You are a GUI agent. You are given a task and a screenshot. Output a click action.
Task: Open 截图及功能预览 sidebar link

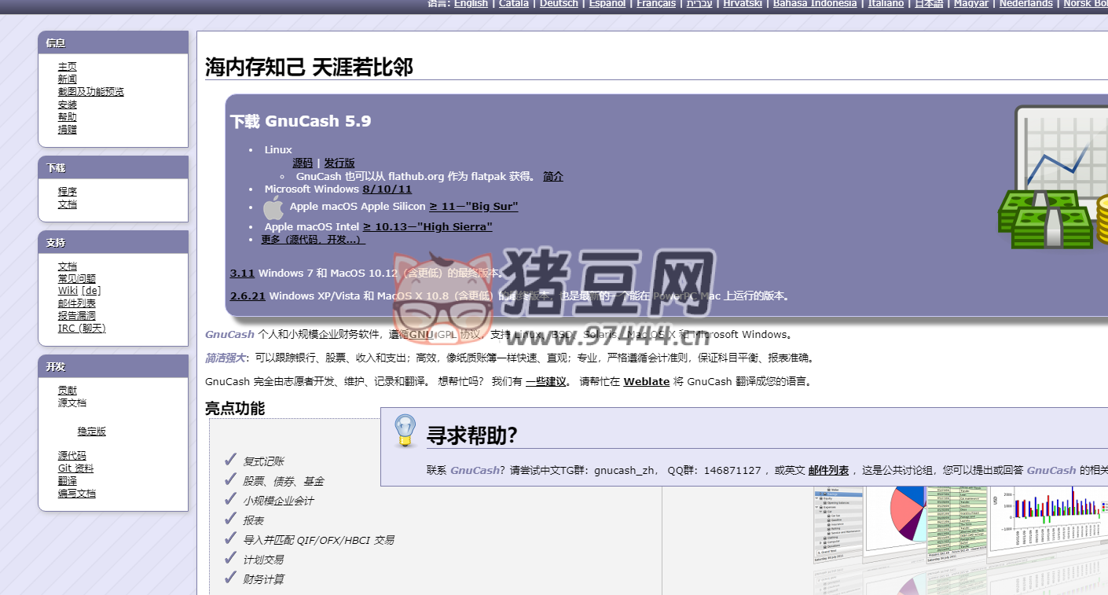click(90, 92)
